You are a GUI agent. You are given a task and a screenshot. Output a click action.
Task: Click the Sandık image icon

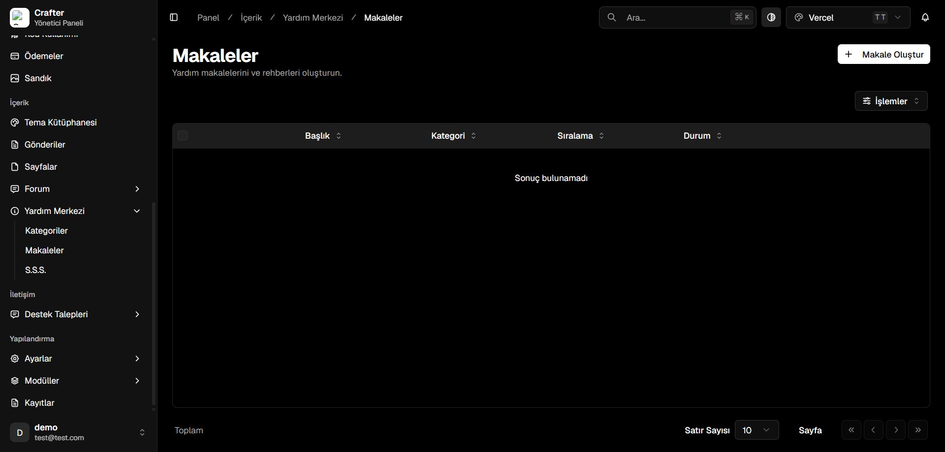[15, 78]
